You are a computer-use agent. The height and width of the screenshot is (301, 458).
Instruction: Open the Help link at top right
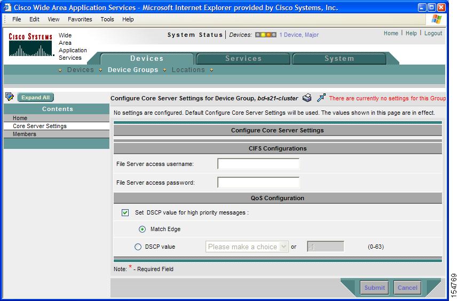411,33
